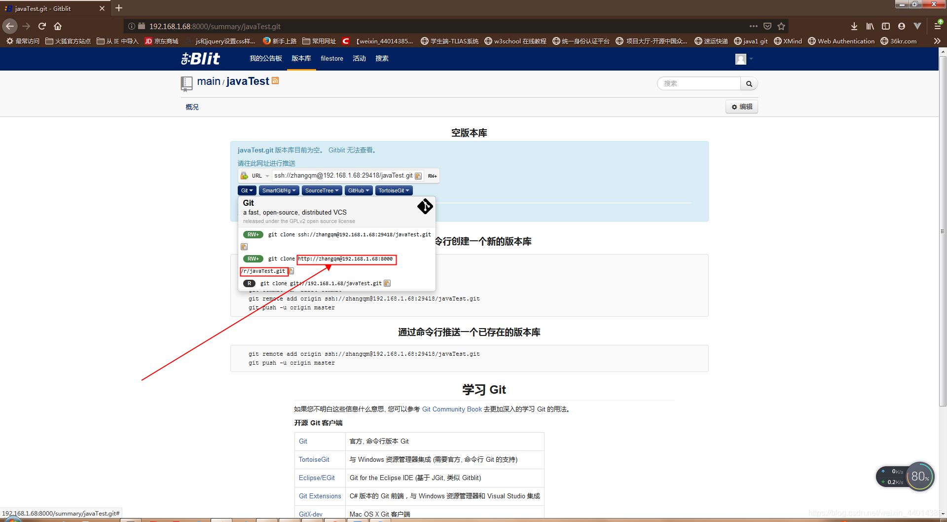Copy the git clone http command
This screenshot has height=522, width=947.
[x=291, y=271]
